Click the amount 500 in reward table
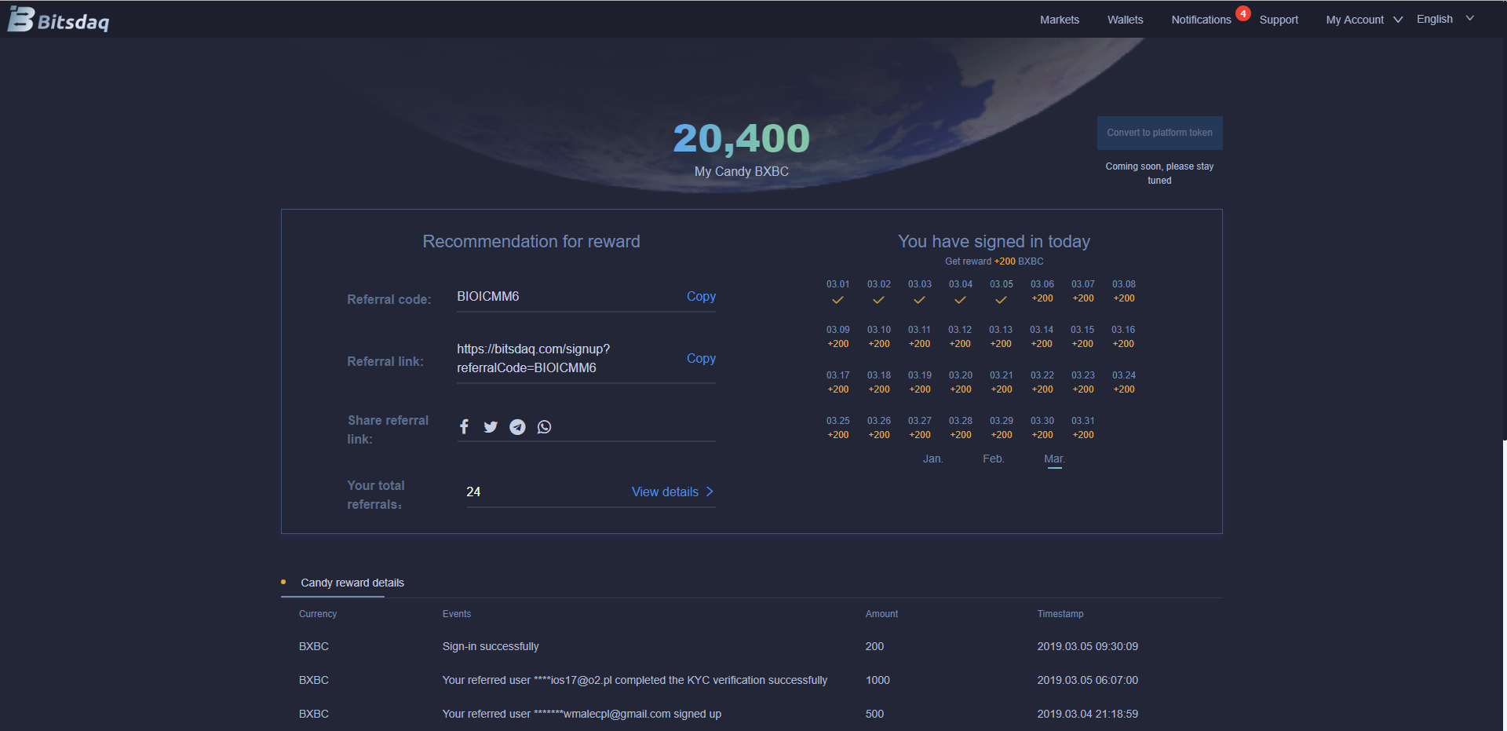1507x731 pixels. click(x=874, y=714)
